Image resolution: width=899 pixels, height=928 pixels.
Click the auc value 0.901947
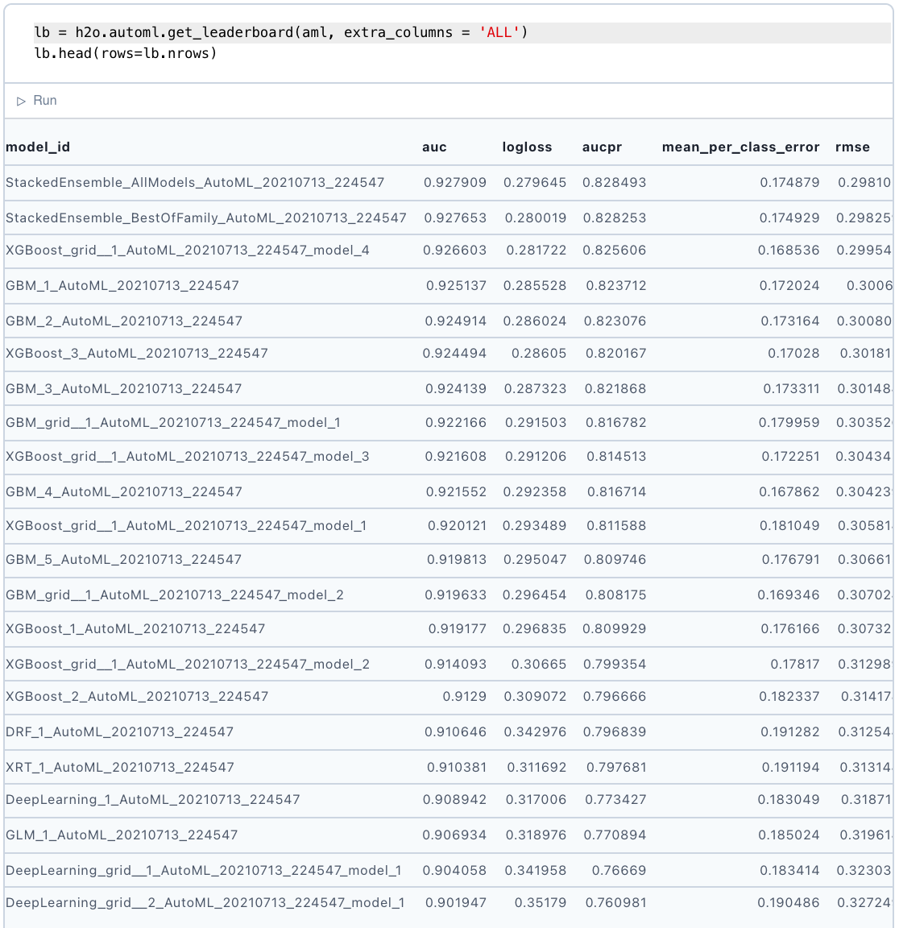(x=456, y=902)
